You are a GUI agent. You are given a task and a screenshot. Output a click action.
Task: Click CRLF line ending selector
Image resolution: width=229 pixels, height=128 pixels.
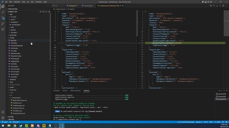coord(211,122)
